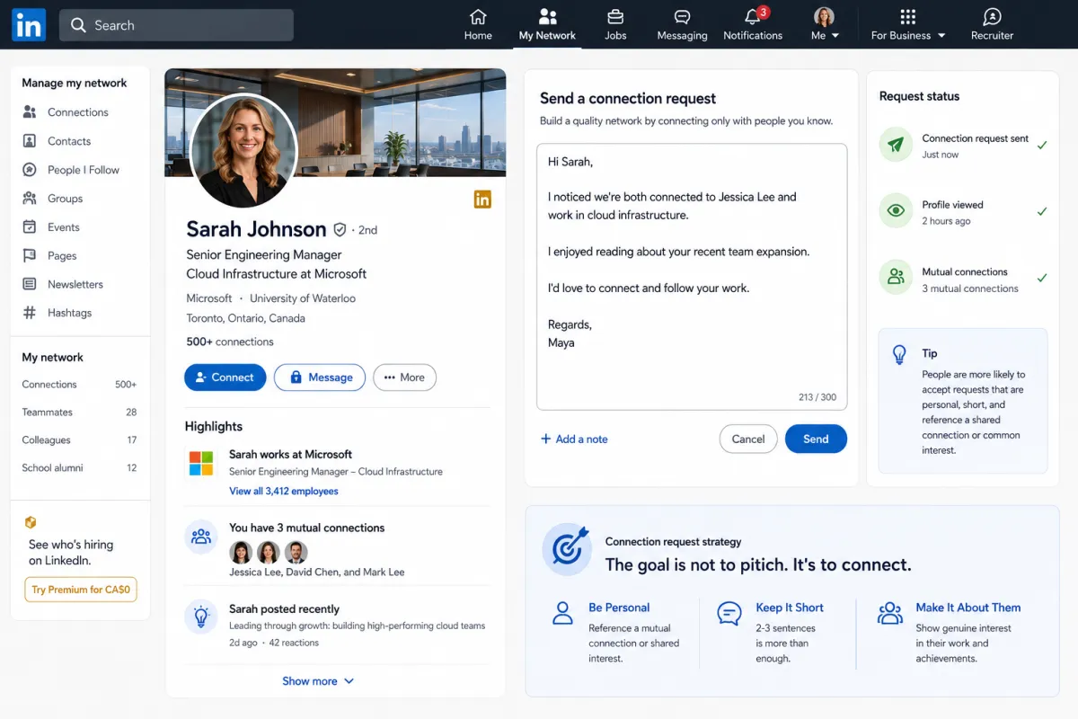
Task: Click inside the connection note text box
Action: pyautogui.click(x=692, y=277)
